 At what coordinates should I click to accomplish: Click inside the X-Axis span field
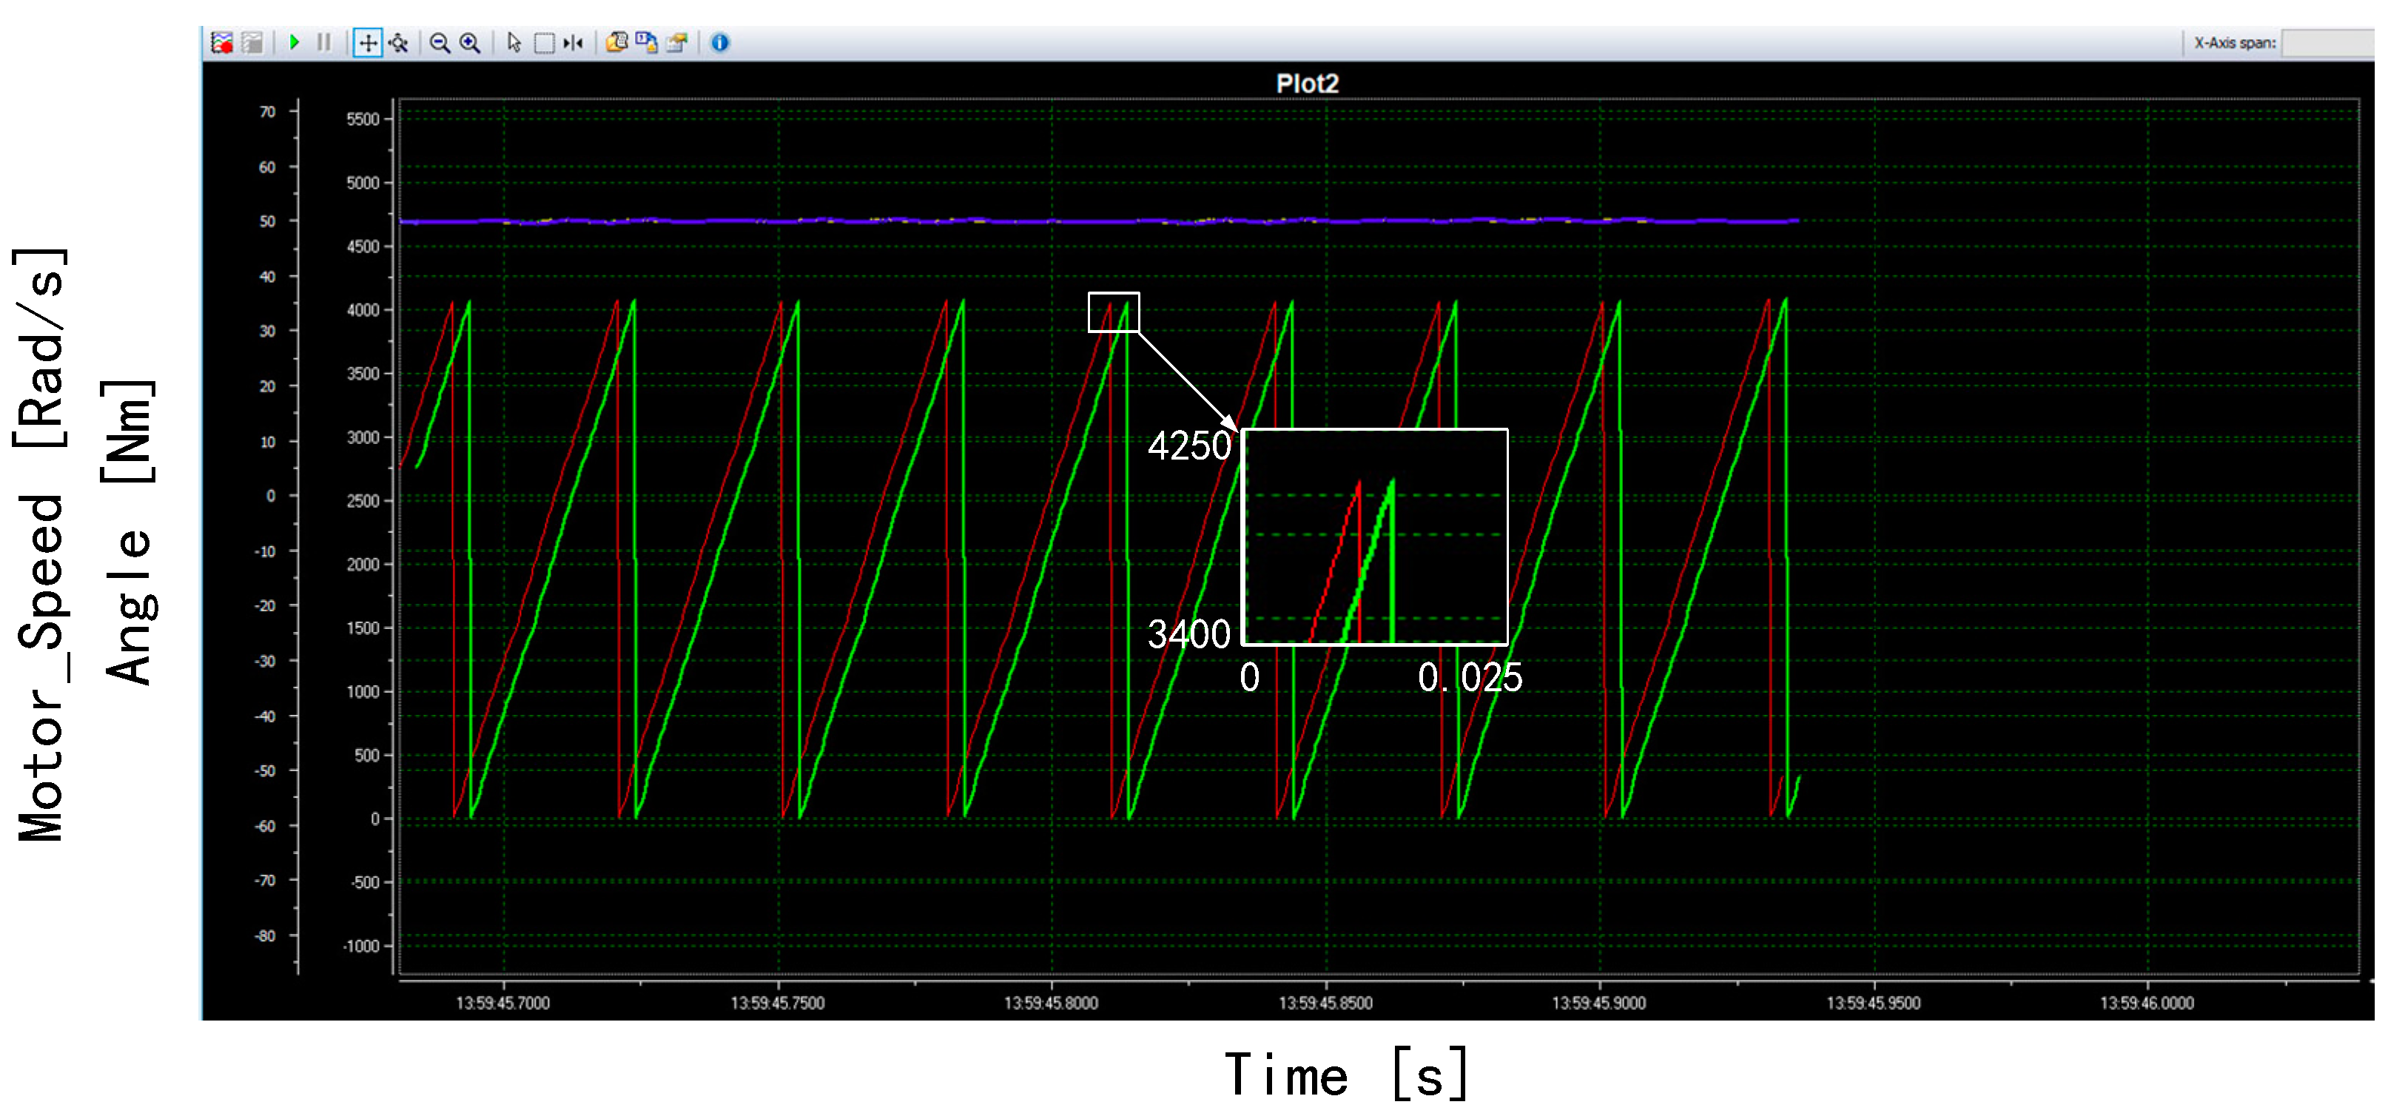(x=2339, y=43)
